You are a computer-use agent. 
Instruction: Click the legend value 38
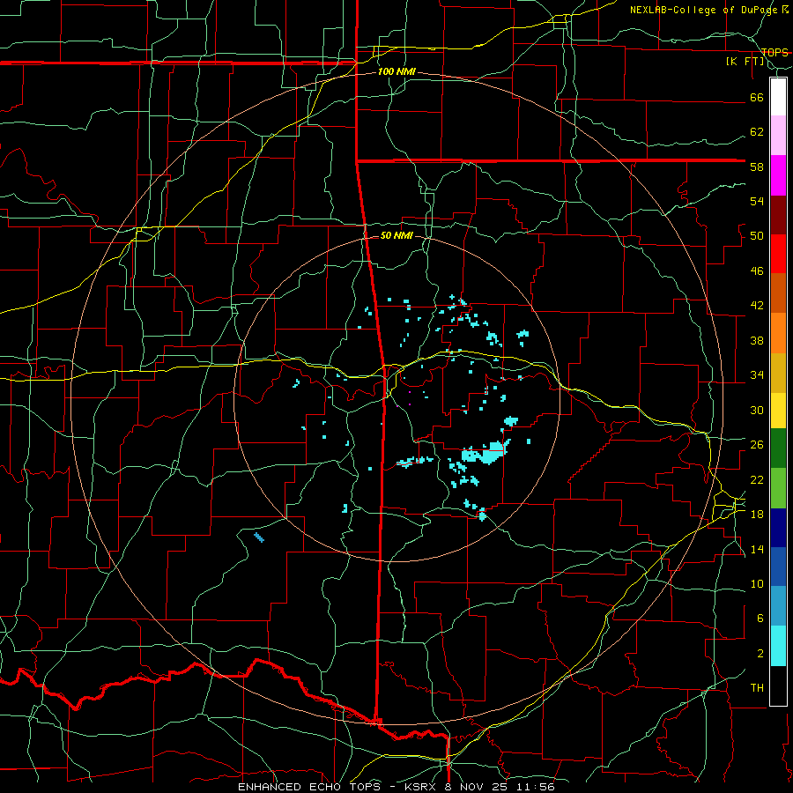(757, 341)
